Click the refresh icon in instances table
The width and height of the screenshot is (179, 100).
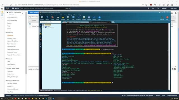point(30,24)
